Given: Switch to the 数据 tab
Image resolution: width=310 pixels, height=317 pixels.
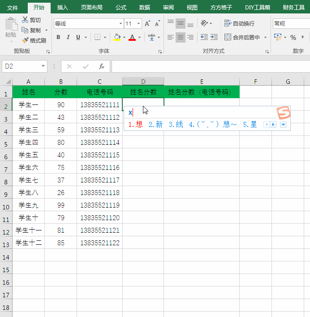Looking at the screenshot, I should point(145,8).
